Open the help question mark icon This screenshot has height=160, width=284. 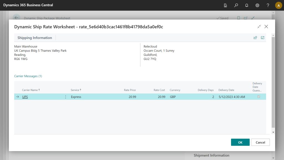click(x=268, y=5)
